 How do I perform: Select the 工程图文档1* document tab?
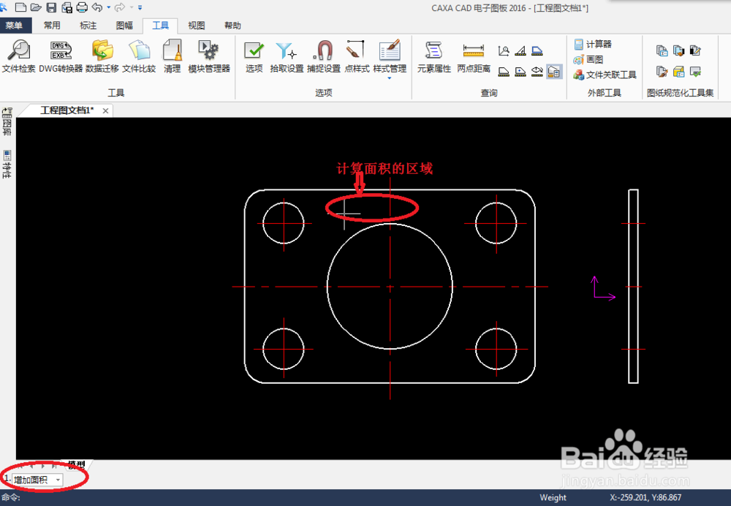click(x=67, y=110)
